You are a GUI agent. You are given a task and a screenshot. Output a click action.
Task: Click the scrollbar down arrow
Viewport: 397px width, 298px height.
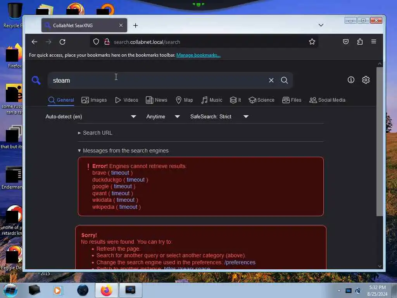pyautogui.click(x=380, y=266)
